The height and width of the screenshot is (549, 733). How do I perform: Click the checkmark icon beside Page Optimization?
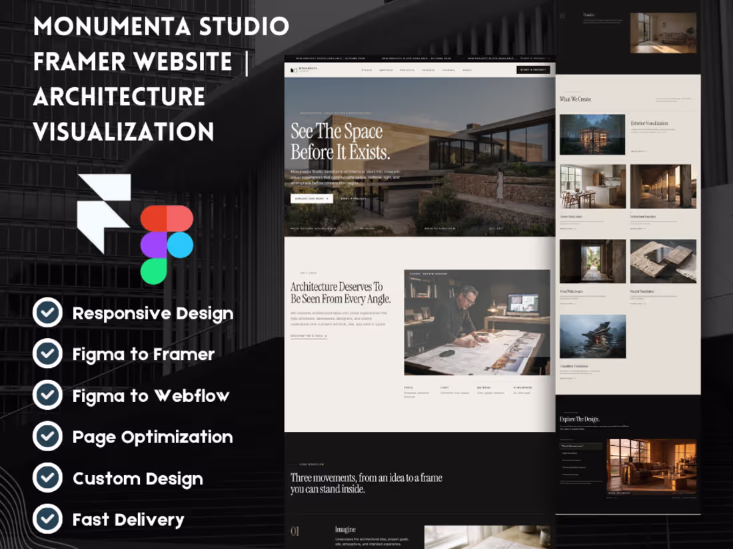48,436
